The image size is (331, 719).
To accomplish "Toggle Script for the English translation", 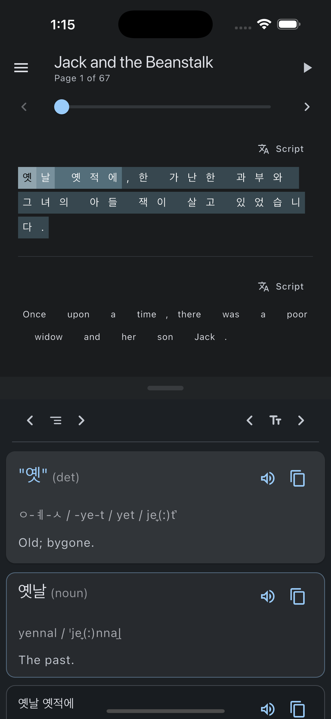I will tap(281, 286).
